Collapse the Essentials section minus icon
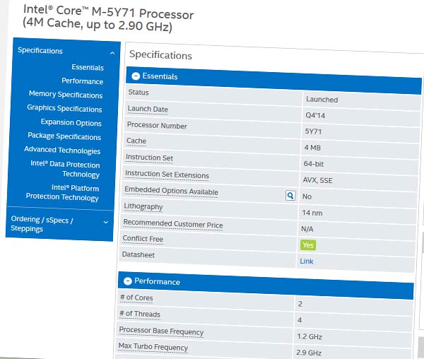 click(x=136, y=76)
